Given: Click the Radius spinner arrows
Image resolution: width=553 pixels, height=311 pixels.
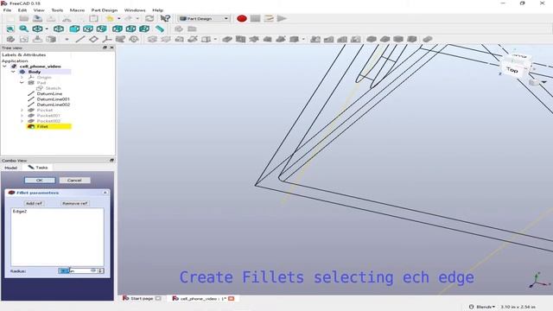Looking at the screenshot, I should (100, 270).
